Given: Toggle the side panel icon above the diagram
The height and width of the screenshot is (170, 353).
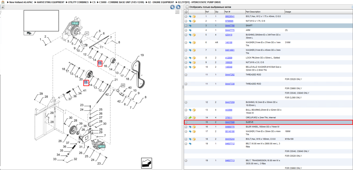Looking at the screenshot, I should click(x=2, y=7).
